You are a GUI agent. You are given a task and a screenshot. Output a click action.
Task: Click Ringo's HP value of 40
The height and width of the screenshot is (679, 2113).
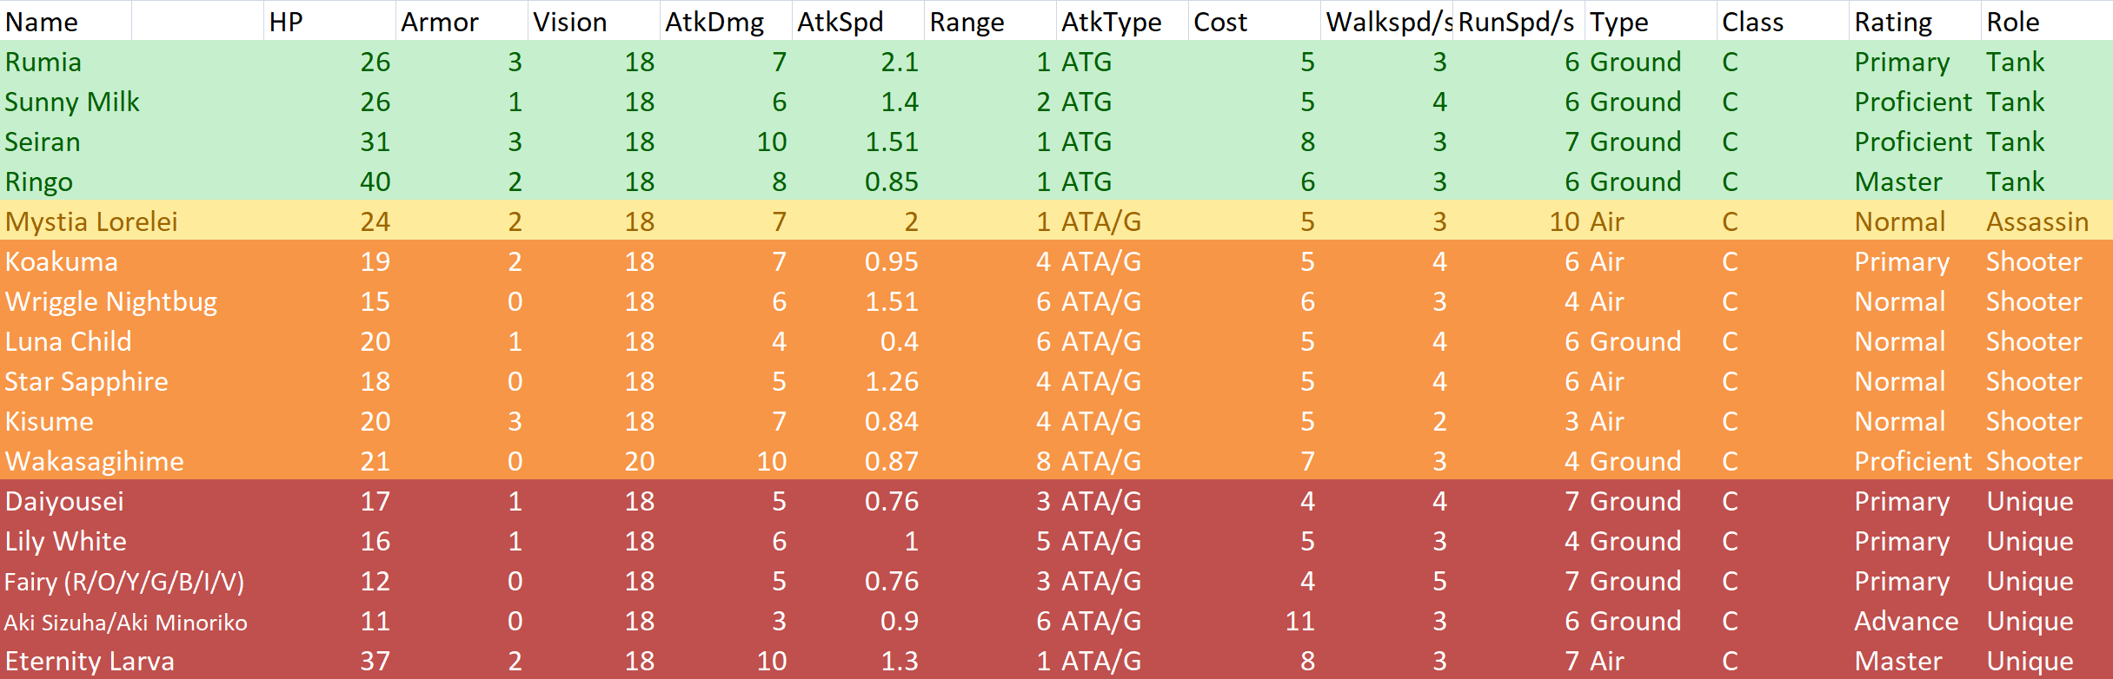click(x=375, y=181)
